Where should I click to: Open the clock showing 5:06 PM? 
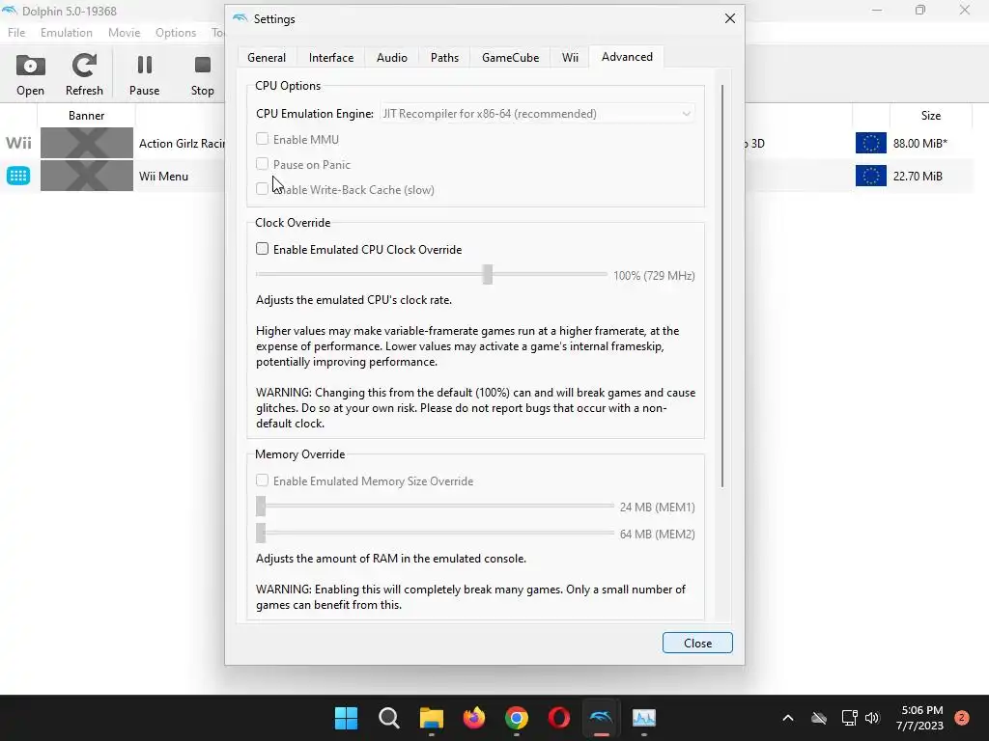tap(920, 718)
